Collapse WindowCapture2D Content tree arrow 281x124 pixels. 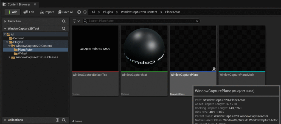[10, 46]
